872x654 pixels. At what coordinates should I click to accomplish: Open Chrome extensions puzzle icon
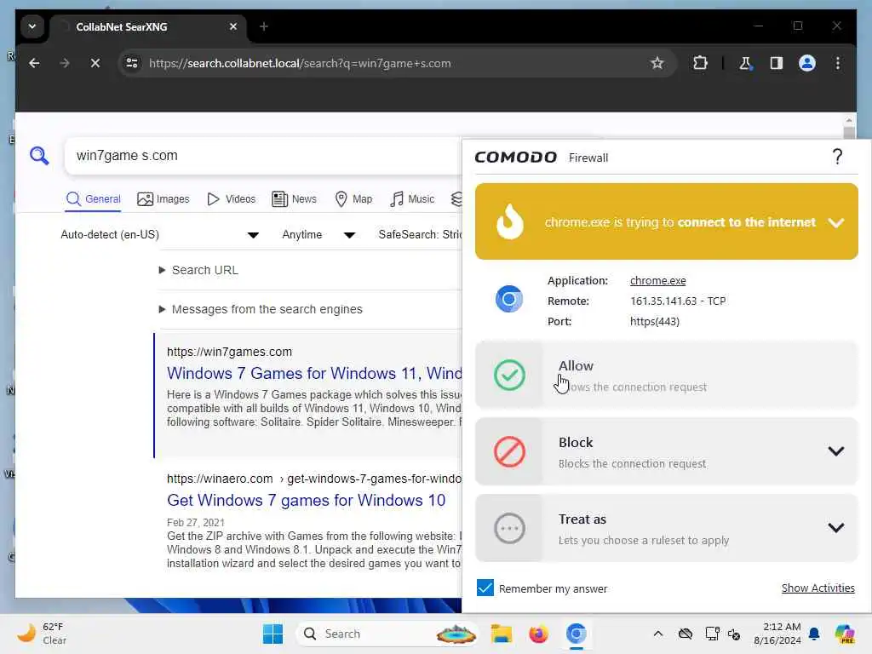tap(700, 63)
